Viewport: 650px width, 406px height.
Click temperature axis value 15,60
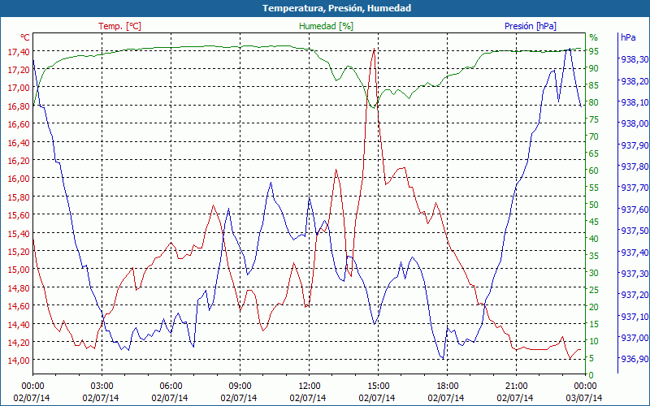(19, 215)
